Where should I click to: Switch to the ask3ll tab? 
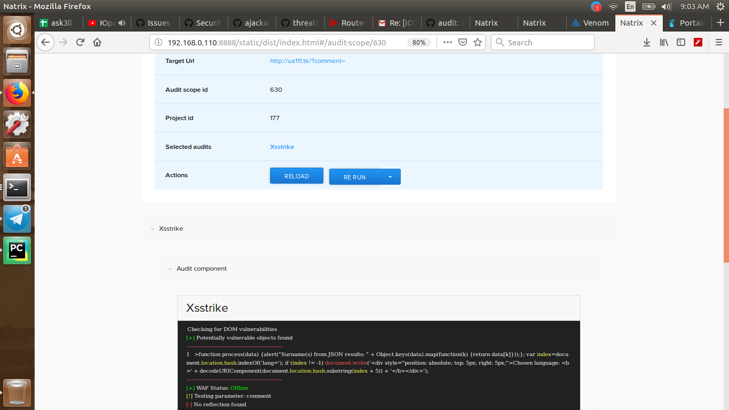coord(59,23)
